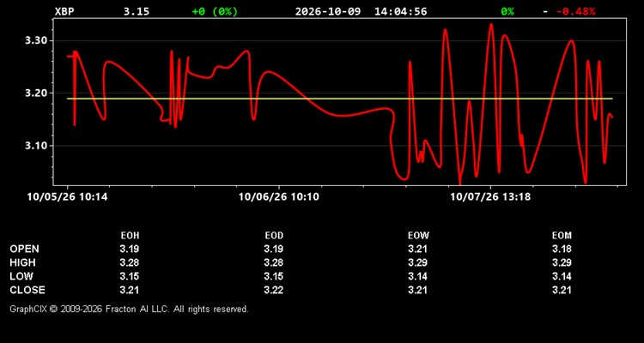Click the XBP ticker symbol
The width and height of the screenshot is (644, 343).
click(x=65, y=11)
